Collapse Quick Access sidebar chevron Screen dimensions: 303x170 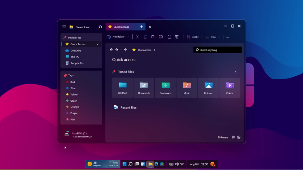(x=98, y=44)
